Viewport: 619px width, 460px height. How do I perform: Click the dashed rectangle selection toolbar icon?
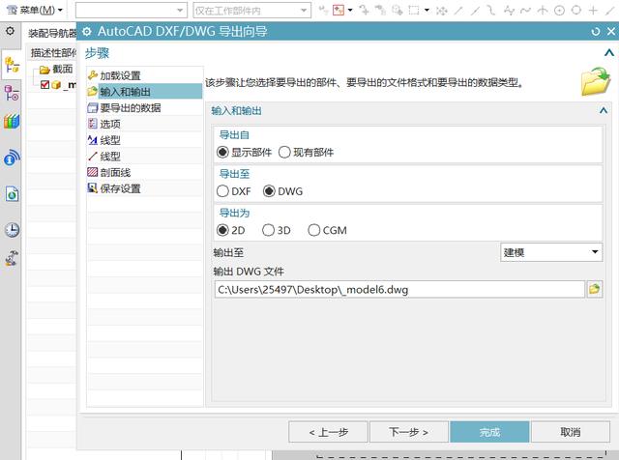pyautogui.click(x=414, y=11)
